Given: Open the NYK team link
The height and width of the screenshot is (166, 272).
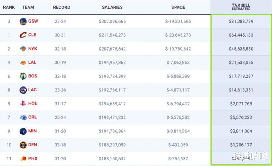Looking at the screenshot, I should coord(32,49).
